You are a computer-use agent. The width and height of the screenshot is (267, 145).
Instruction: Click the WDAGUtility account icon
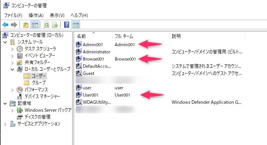[79, 102]
